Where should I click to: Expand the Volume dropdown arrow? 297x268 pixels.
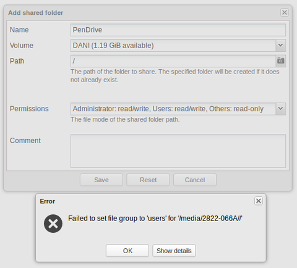coord(280,45)
